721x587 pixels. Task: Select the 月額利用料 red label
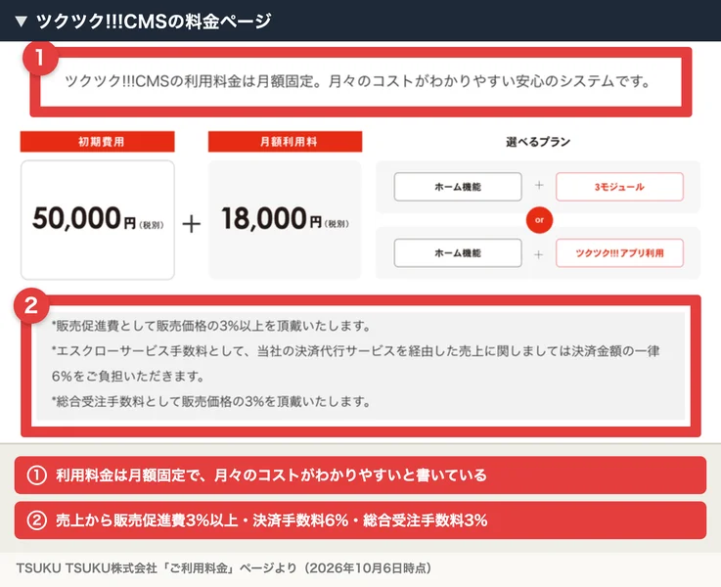pos(285,142)
